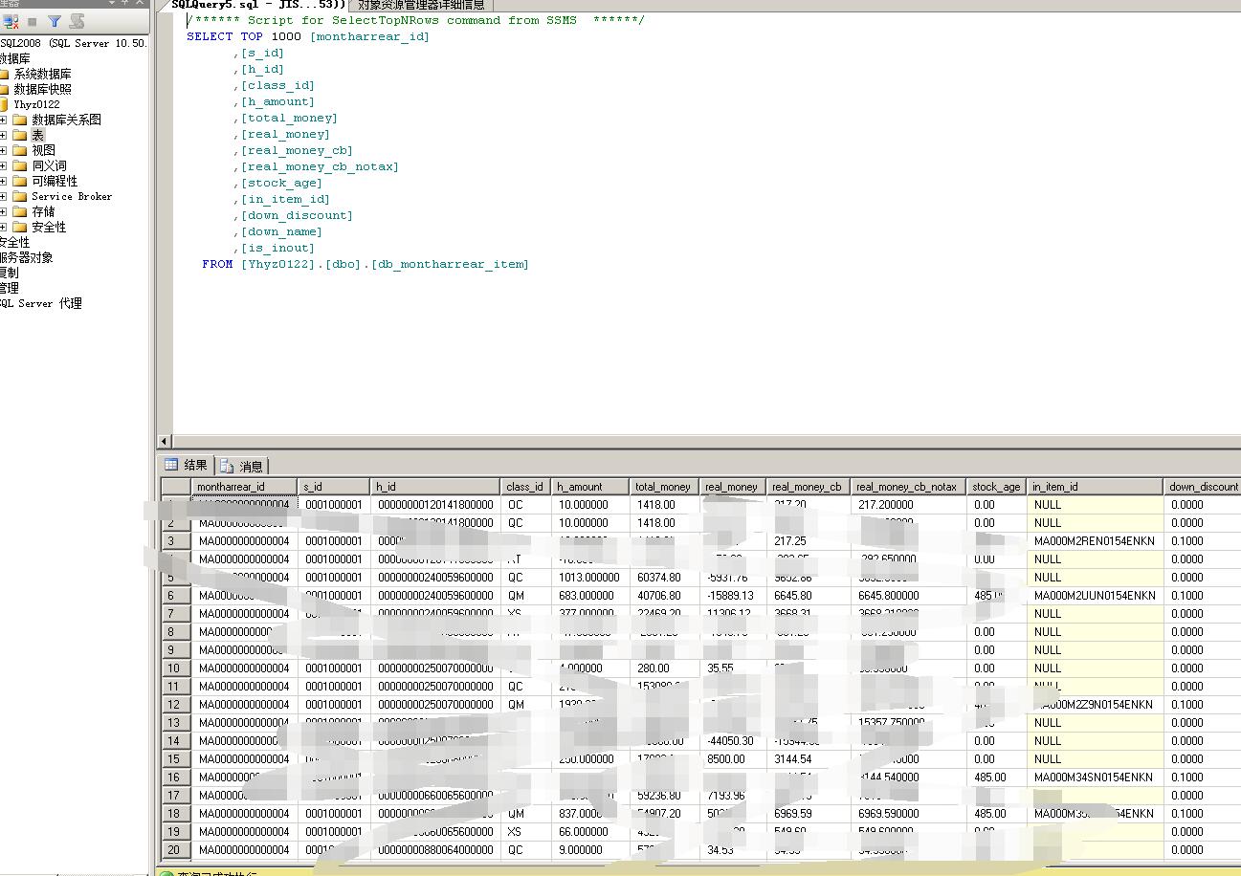Click the 同义词 folder icon
The width and height of the screenshot is (1241, 876).
click(20, 165)
